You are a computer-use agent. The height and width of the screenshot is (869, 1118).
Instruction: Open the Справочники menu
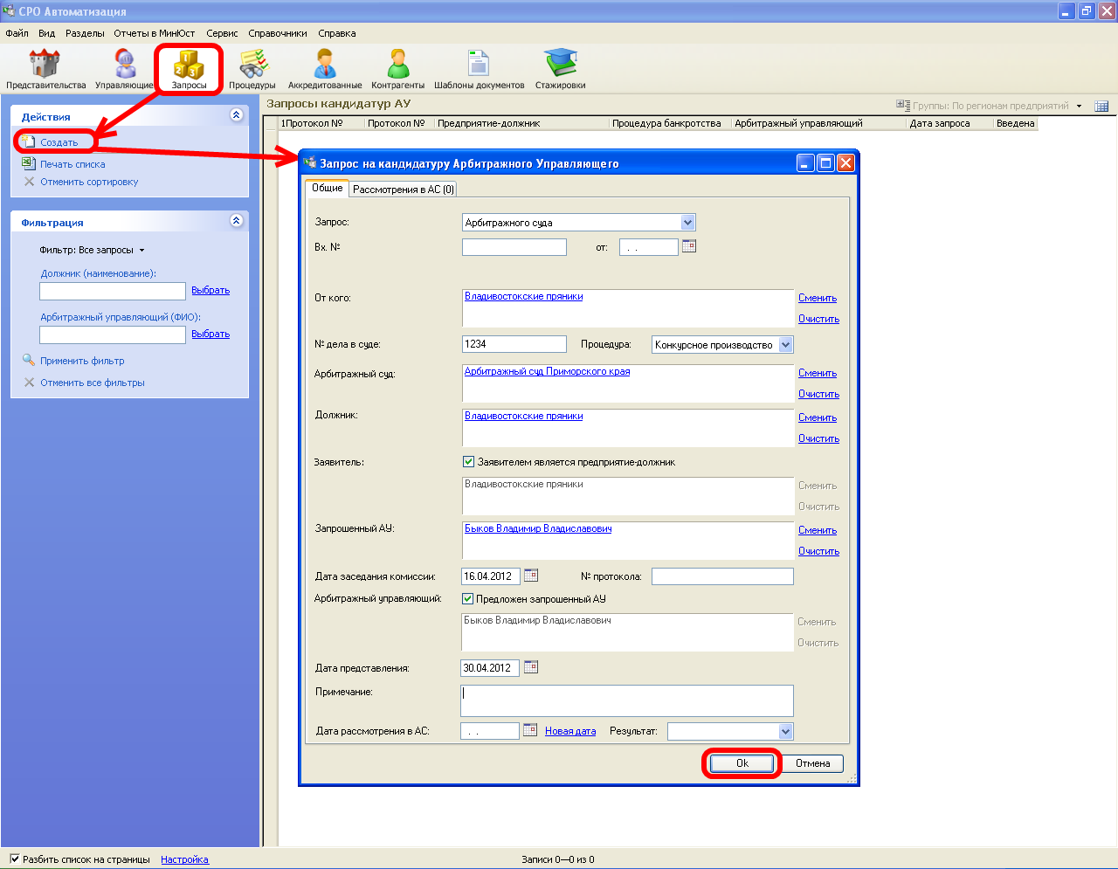pyautogui.click(x=277, y=33)
